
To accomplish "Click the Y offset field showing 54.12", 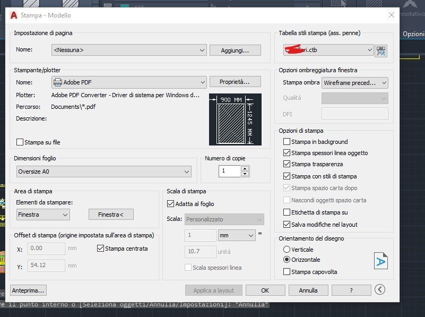I will point(46,265).
